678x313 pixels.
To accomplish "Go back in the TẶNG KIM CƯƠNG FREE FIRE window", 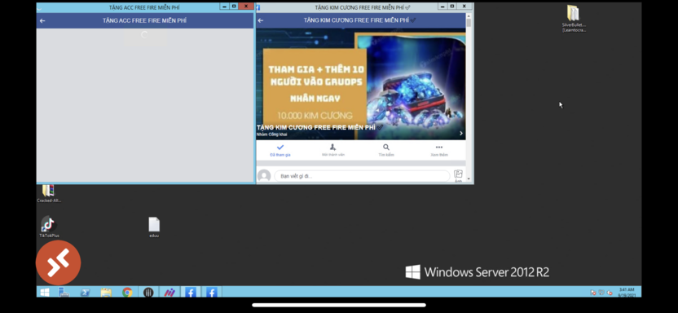I will (260, 20).
